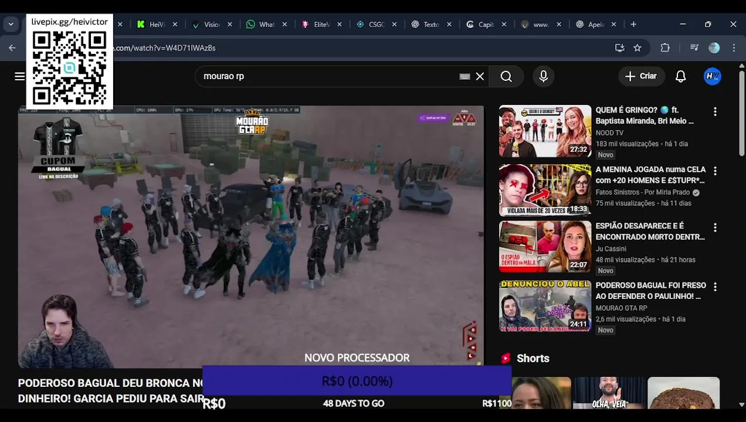The height and width of the screenshot is (422, 746).
Task: Open 'PODEROSO BAGUAL FOI PRESO' title
Action: [x=651, y=291]
